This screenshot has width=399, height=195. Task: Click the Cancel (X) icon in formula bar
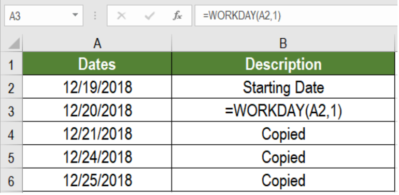click(121, 16)
